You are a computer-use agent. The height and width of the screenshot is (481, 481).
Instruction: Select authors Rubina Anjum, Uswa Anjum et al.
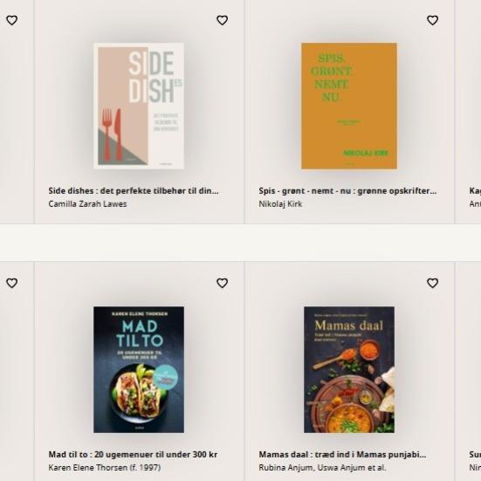tap(322, 468)
